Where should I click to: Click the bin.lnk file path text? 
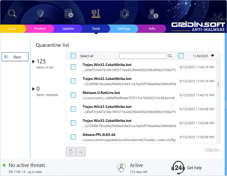129,98
